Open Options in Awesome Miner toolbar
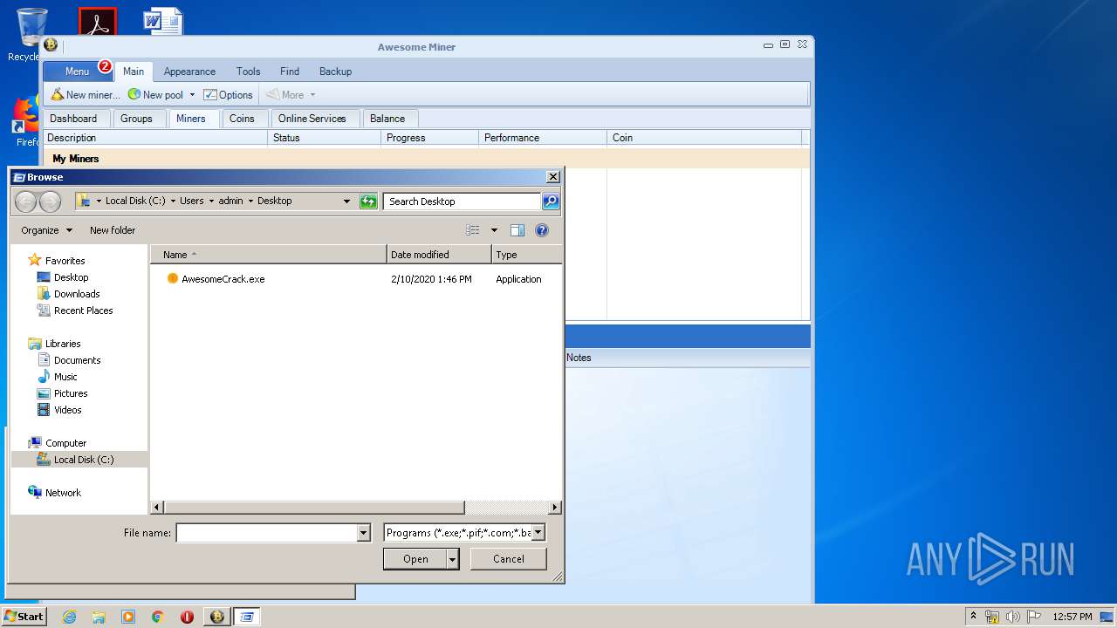Screen dimensions: 1117x628 [229, 94]
